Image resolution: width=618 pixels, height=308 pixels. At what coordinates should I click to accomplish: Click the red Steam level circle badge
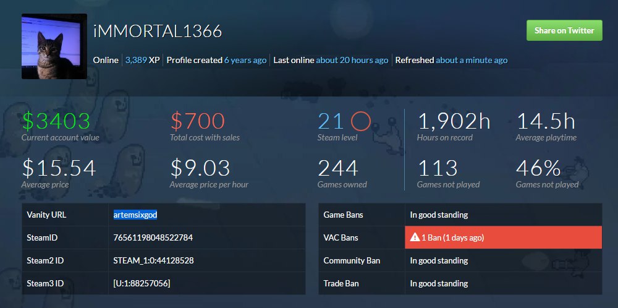pyautogui.click(x=361, y=121)
